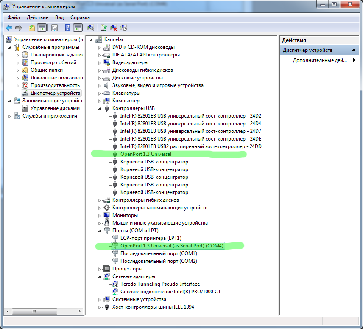Open the Справка menu
Viewport: 363px width, 329px height.
click(80, 17)
